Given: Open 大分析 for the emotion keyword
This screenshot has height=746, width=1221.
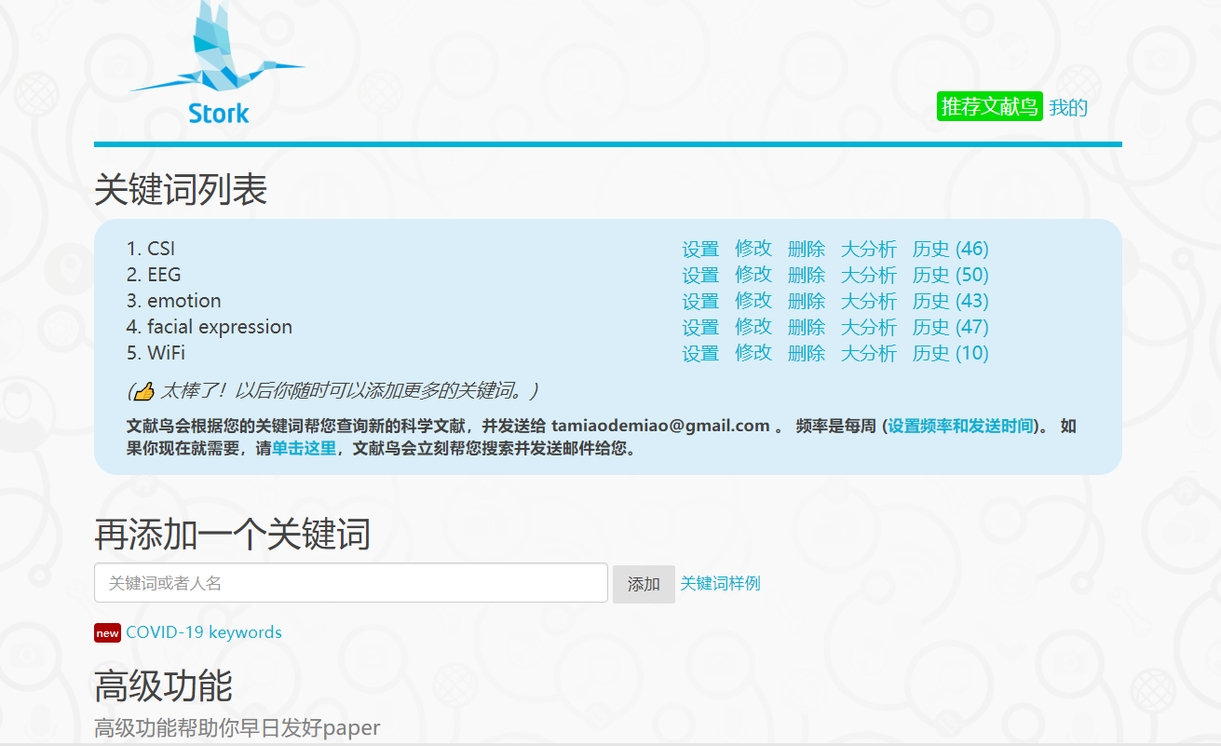Looking at the screenshot, I should 869,301.
